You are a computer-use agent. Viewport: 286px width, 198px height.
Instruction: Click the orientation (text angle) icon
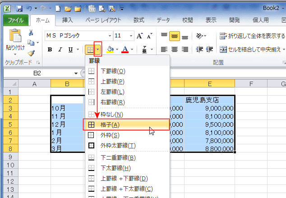pyautogui.click(x=199, y=36)
